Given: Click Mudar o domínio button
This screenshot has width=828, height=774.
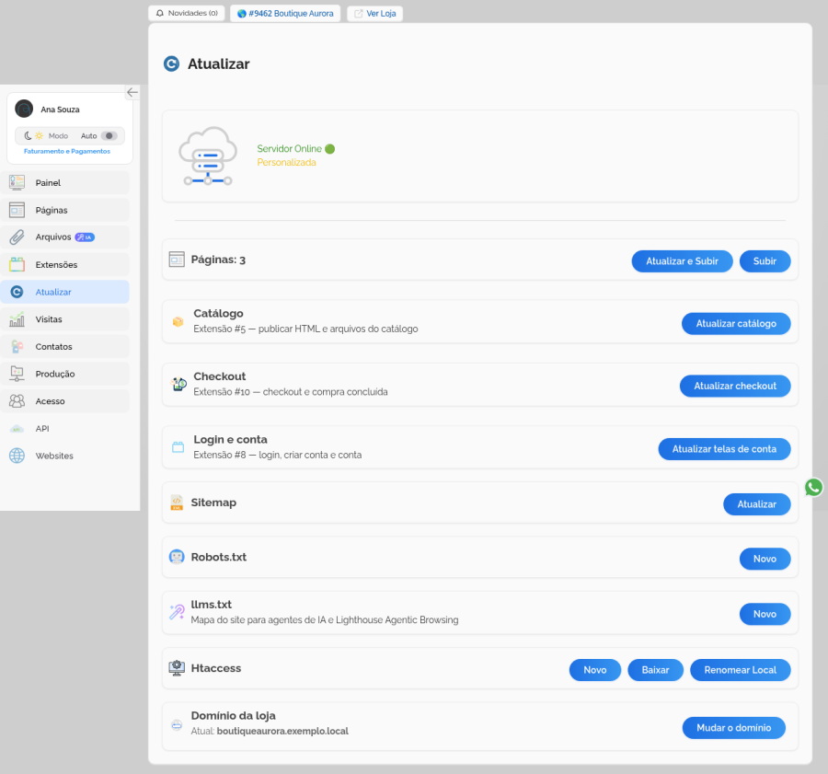Looking at the screenshot, I should 733,727.
